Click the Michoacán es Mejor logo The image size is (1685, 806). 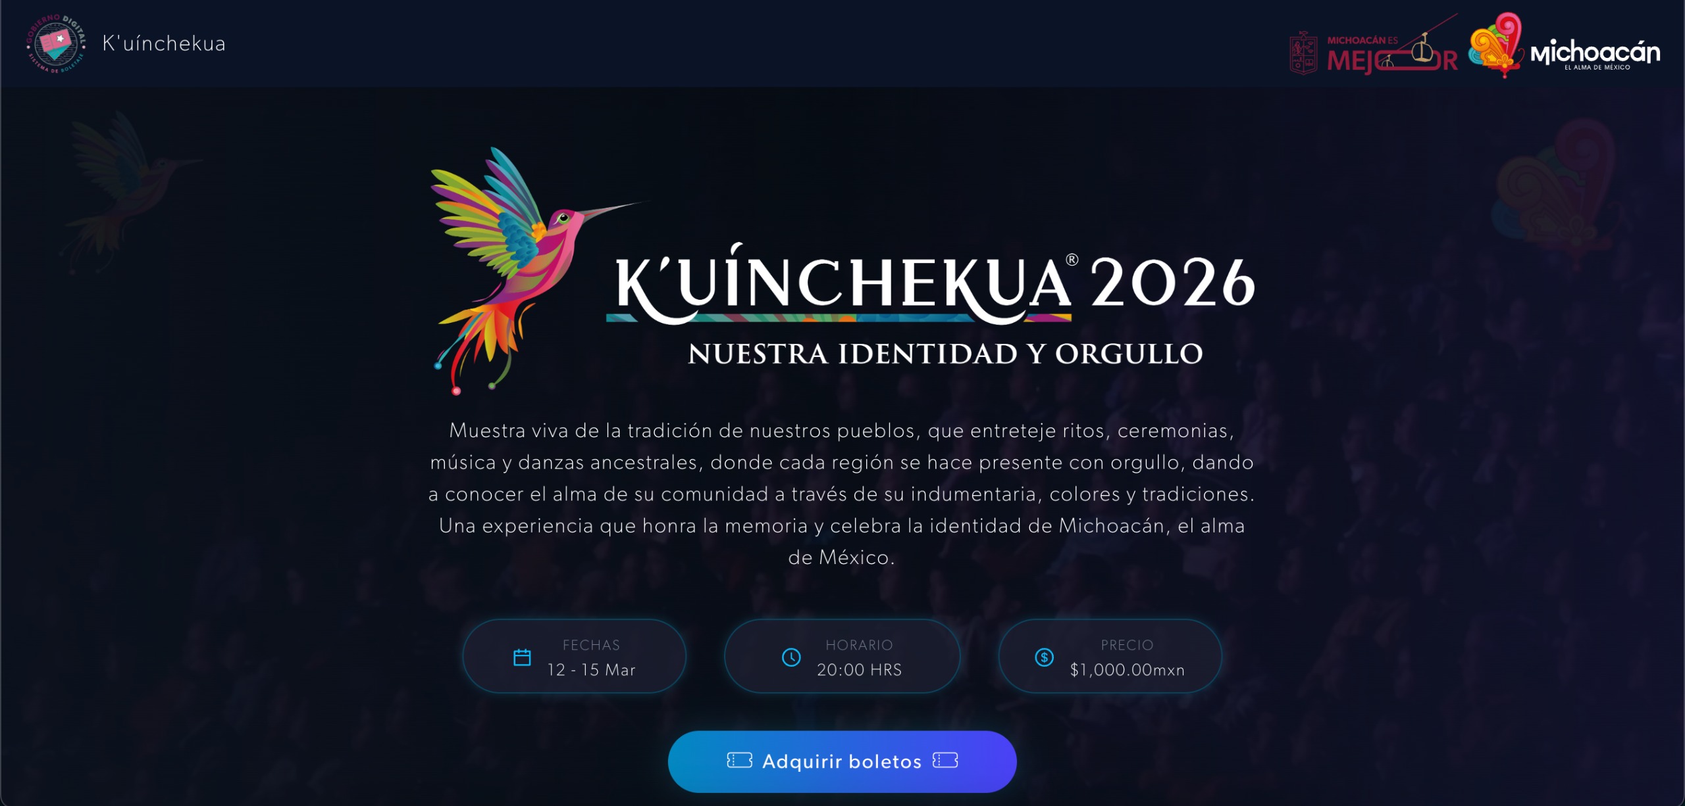1391,47
